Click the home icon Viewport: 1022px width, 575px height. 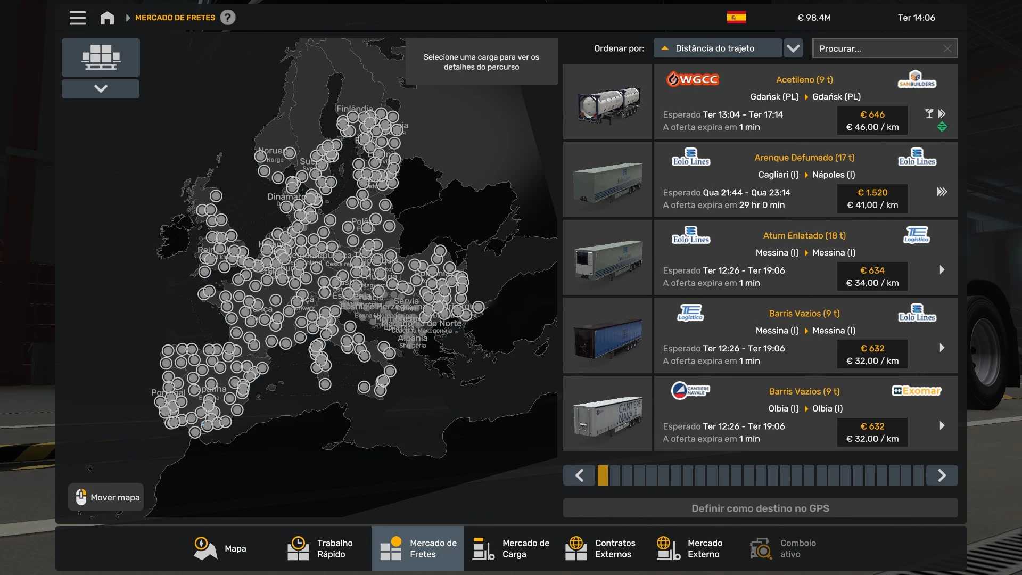pyautogui.click(x=107, y=18)
